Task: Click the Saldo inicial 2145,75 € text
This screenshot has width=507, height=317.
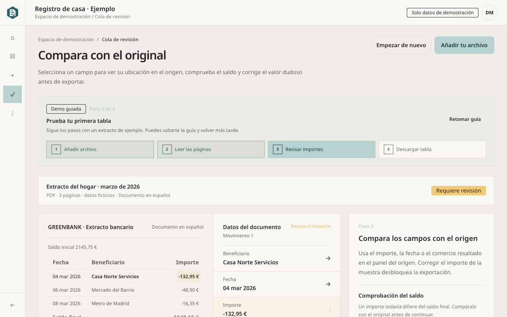Action: (x=72, y=247)
